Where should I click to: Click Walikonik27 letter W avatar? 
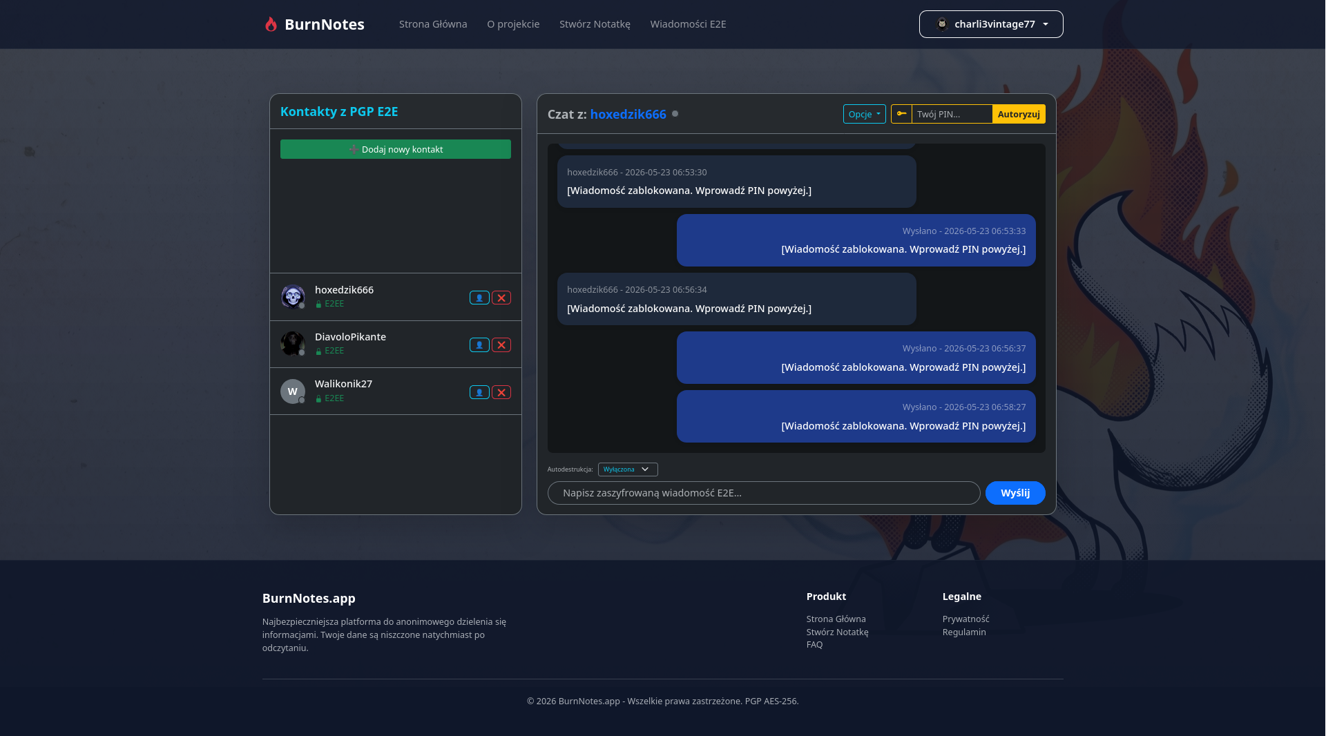coord(293,391)
